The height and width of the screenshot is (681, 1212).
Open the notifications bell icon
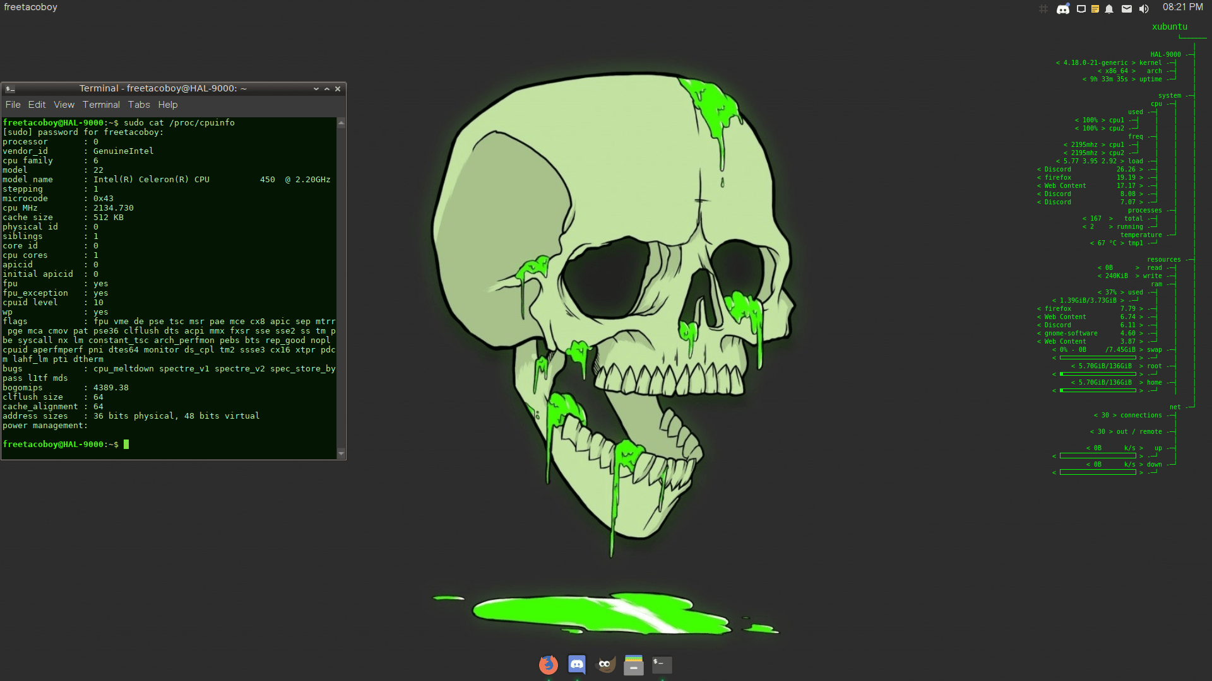coord(1109,9)
